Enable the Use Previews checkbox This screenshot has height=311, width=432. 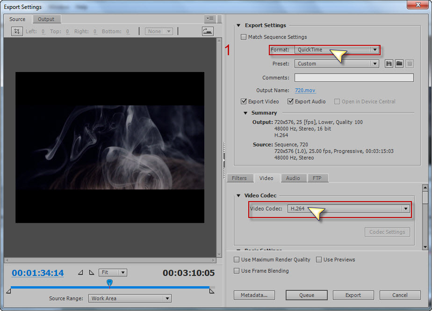coord(319,260)
